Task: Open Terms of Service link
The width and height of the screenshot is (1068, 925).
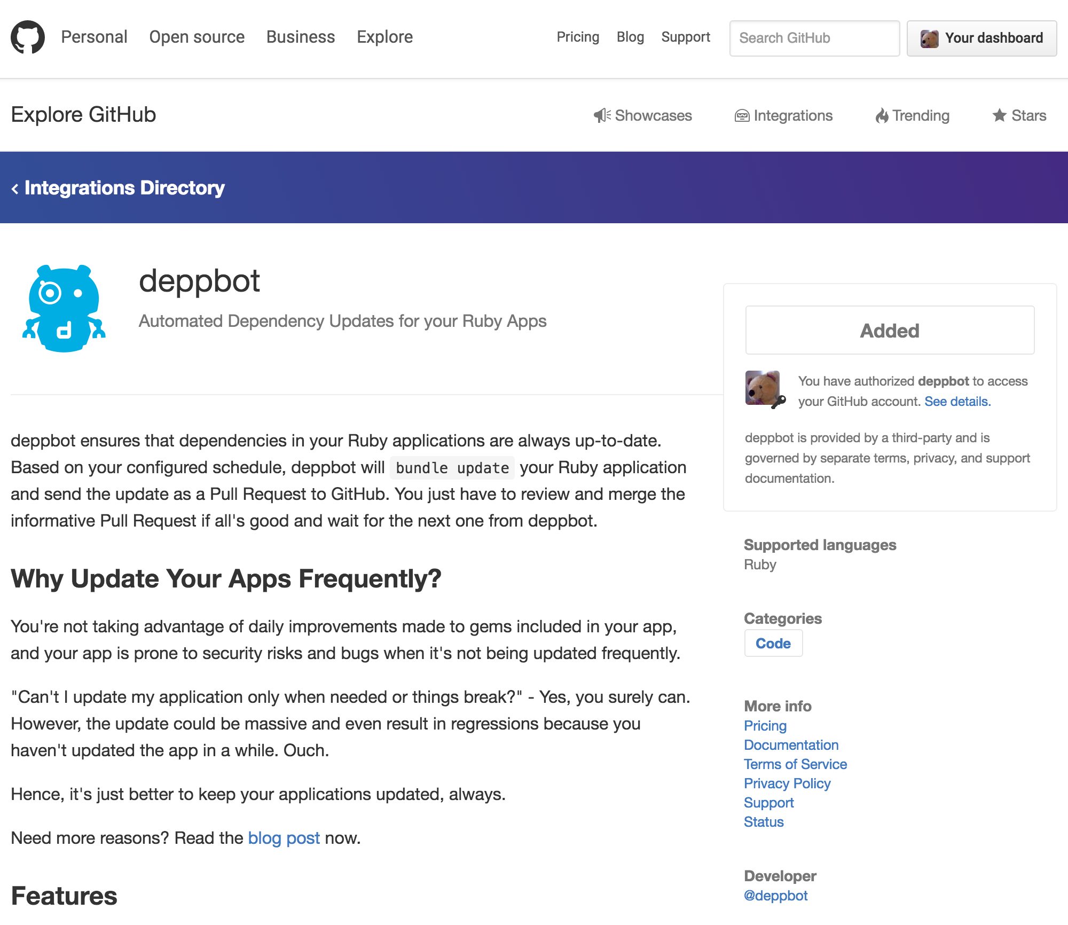Action: (x=795, y=764)
